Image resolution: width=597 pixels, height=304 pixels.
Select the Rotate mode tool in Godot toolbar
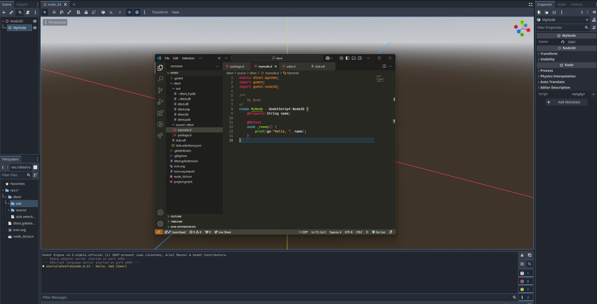coord(62,12)
